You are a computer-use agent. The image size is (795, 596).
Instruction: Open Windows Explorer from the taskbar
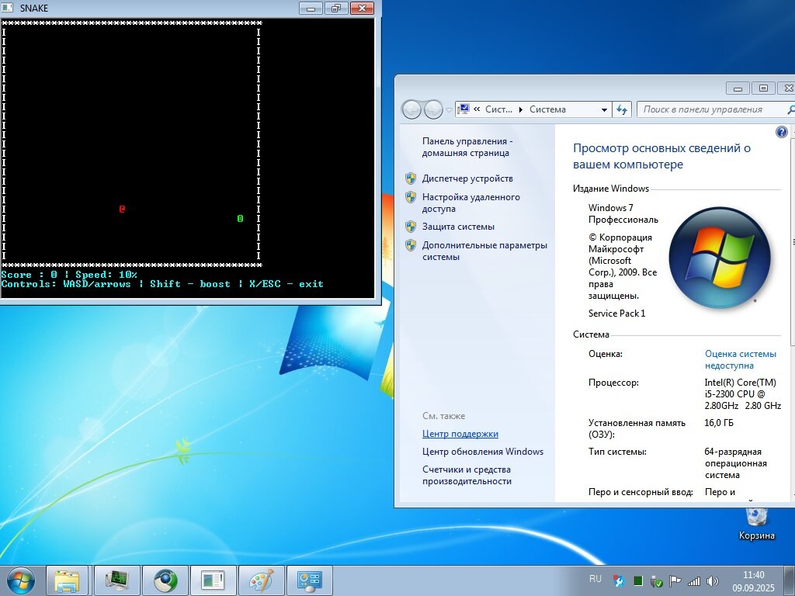[68, 580]
